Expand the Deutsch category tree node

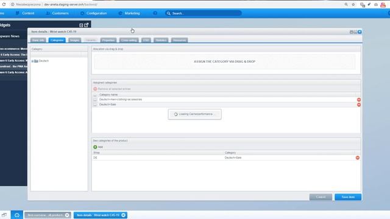pos(32,61)
